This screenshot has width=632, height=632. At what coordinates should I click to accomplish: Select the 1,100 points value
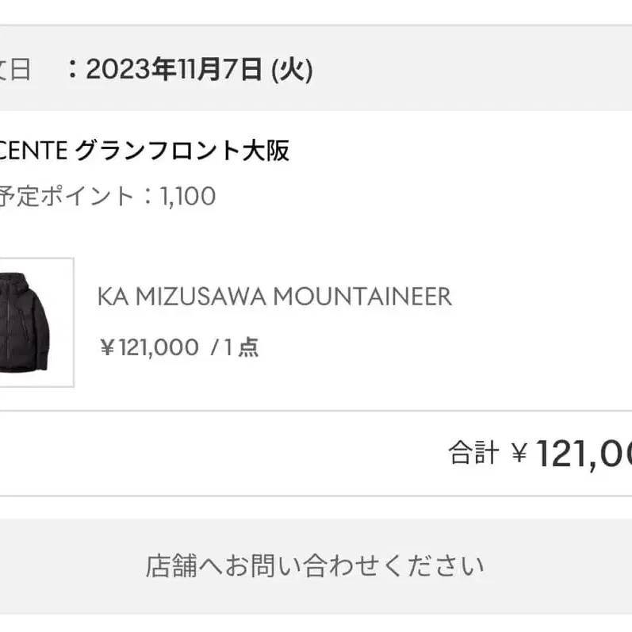(x=188, y=196)
